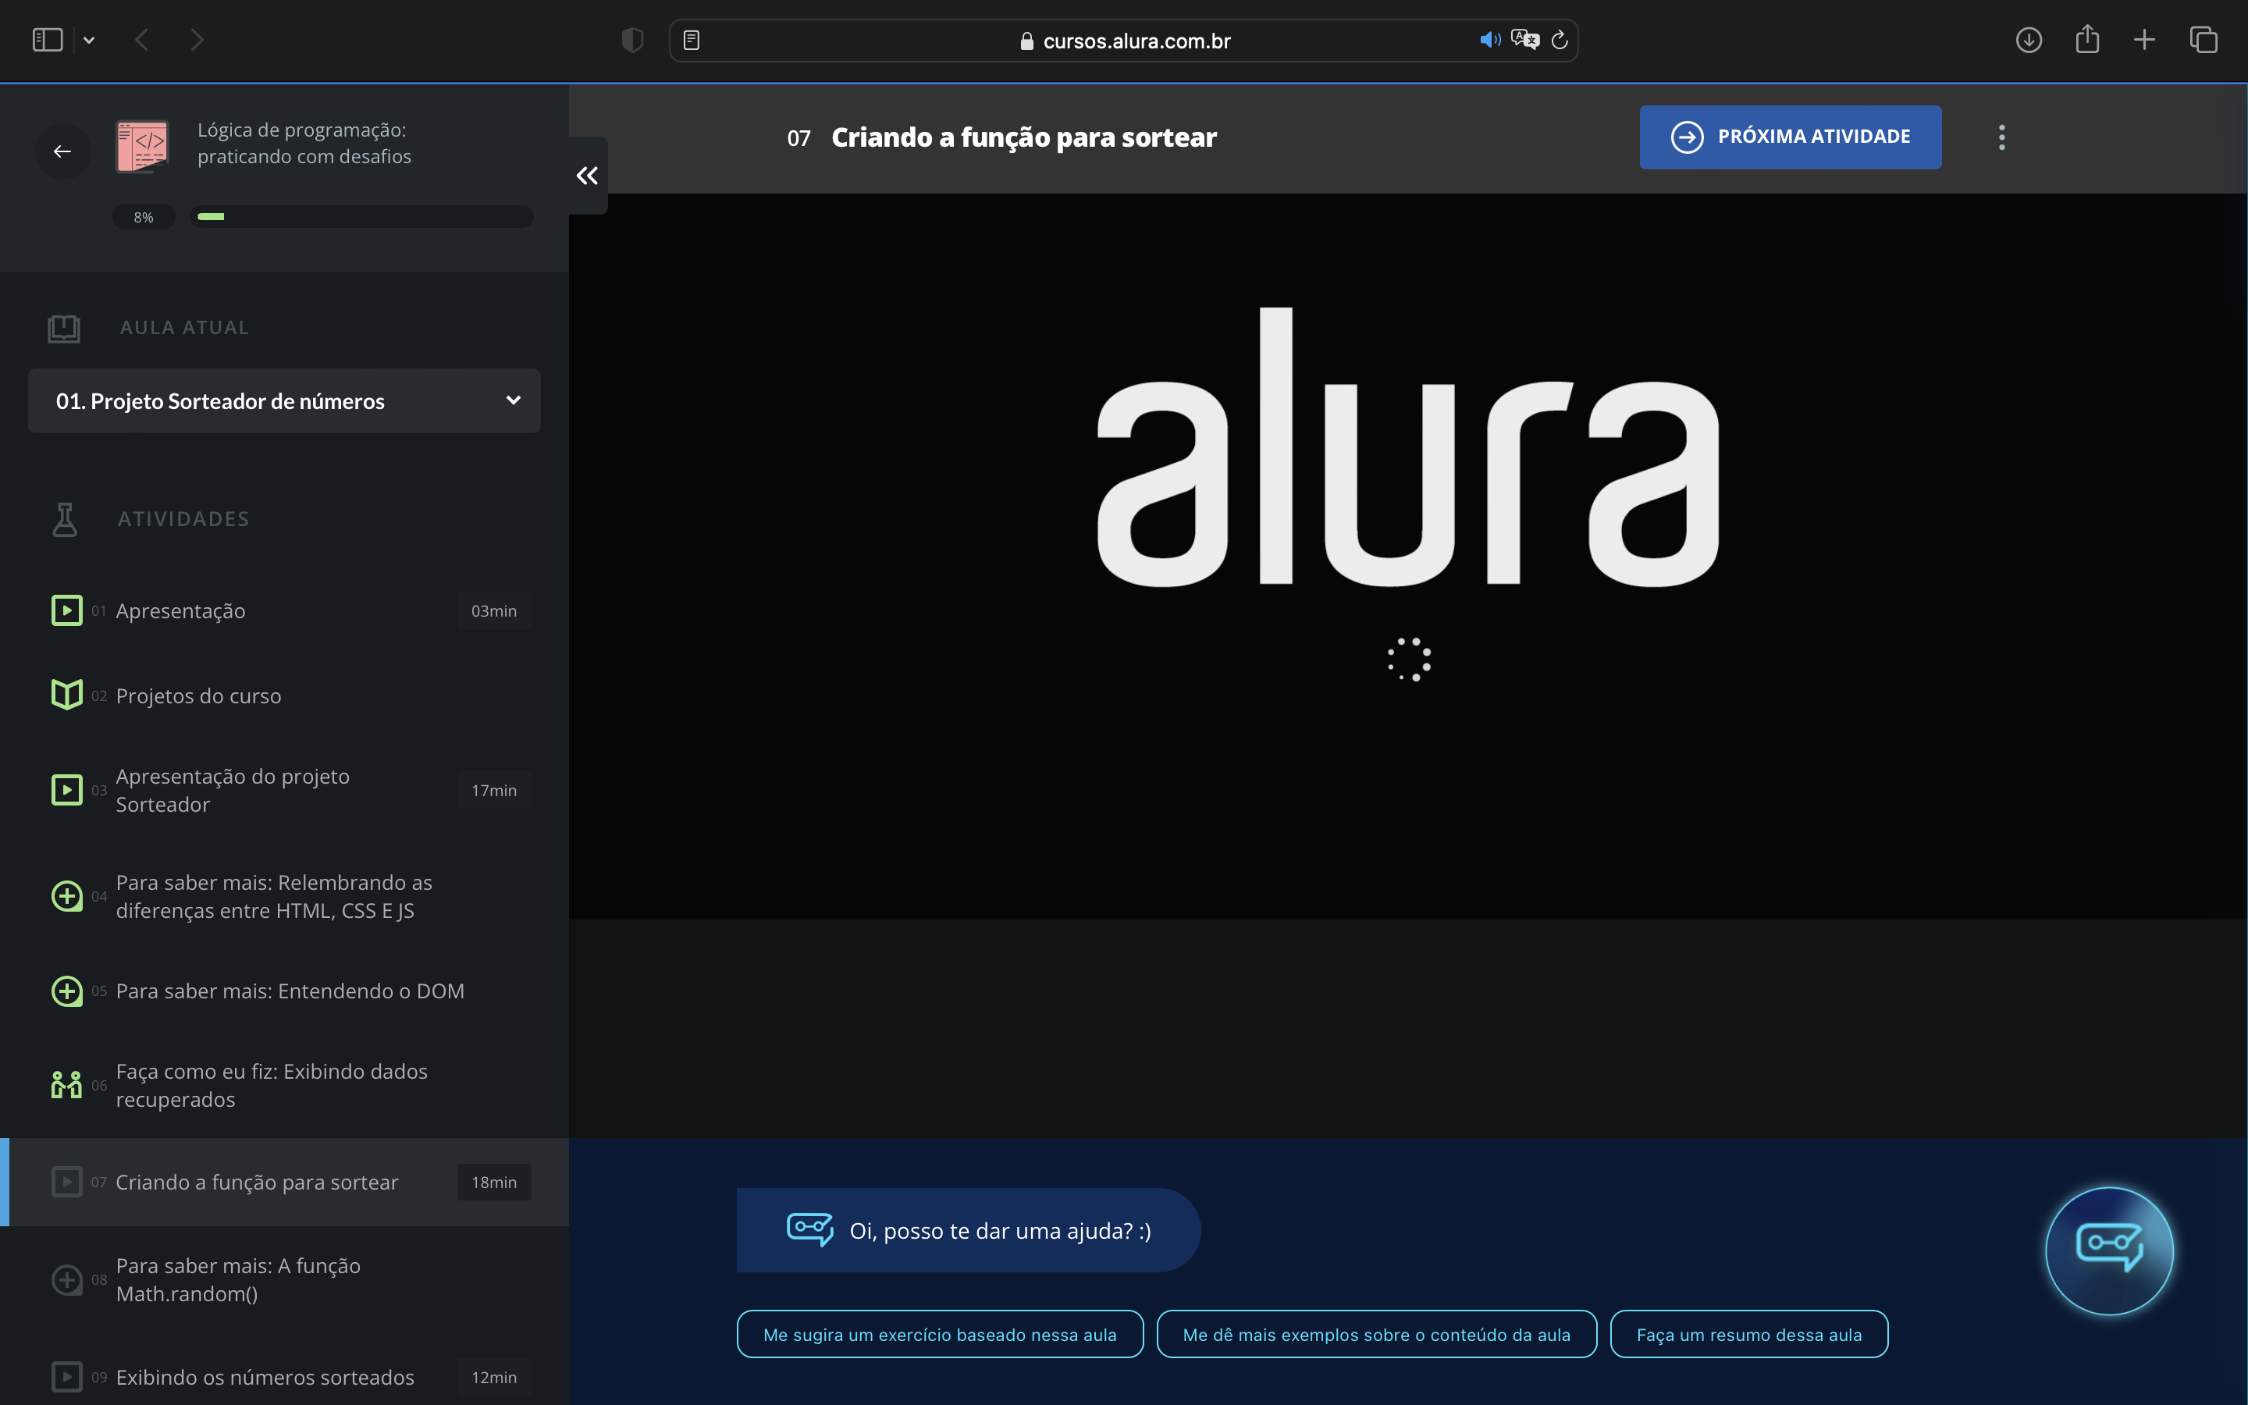Click the plus icon of activity 08
Viewport: 2248px width, 1405px height.
coord(66,1279)
